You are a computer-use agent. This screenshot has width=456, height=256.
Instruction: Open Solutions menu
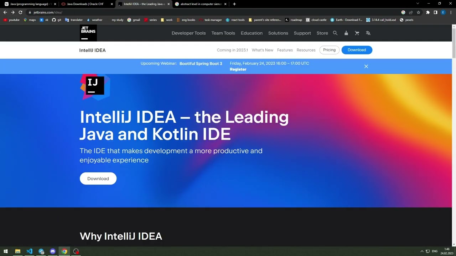[x=278, y=33]
